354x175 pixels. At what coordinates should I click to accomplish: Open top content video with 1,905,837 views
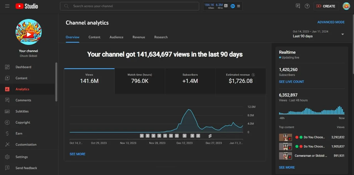(x=312, y=146)
